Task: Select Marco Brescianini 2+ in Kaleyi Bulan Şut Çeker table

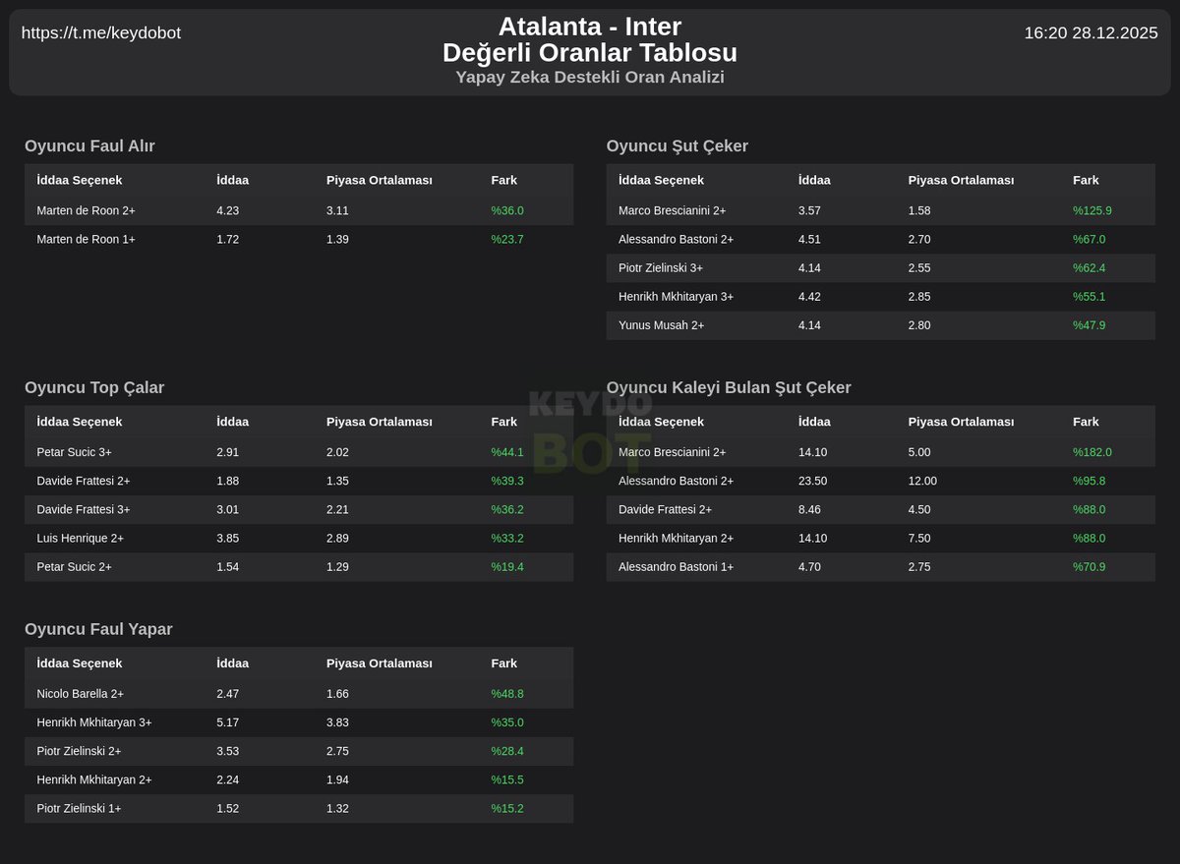Action: click(x=881, y=452)
